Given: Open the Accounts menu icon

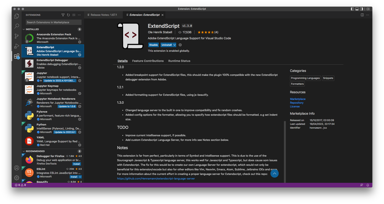Looking at the screenshot, I should point(17,168).
